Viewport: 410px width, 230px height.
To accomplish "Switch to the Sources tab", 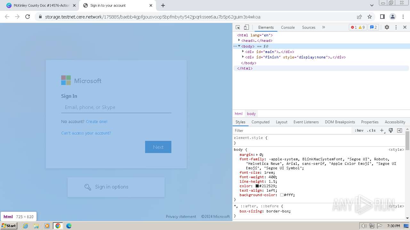I will 308,27.
